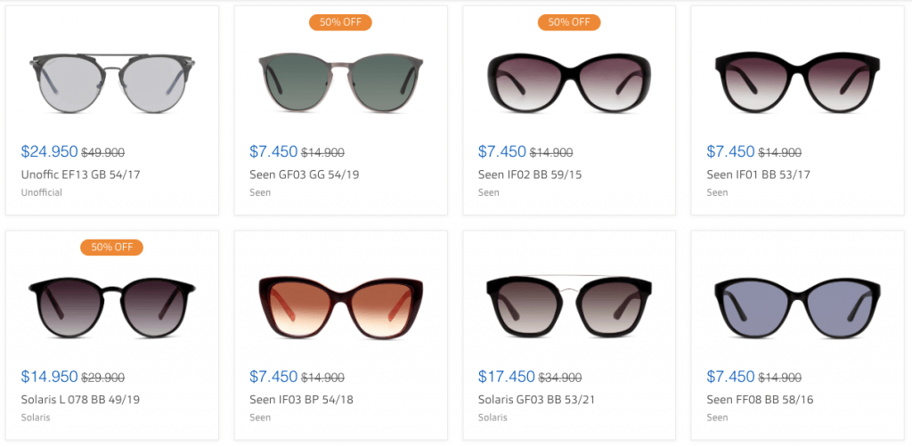The width and height of the screenshot is (912, 447).
Task: Click the Seen GF03 GG 54/19 title link
Action: [305, 175]
